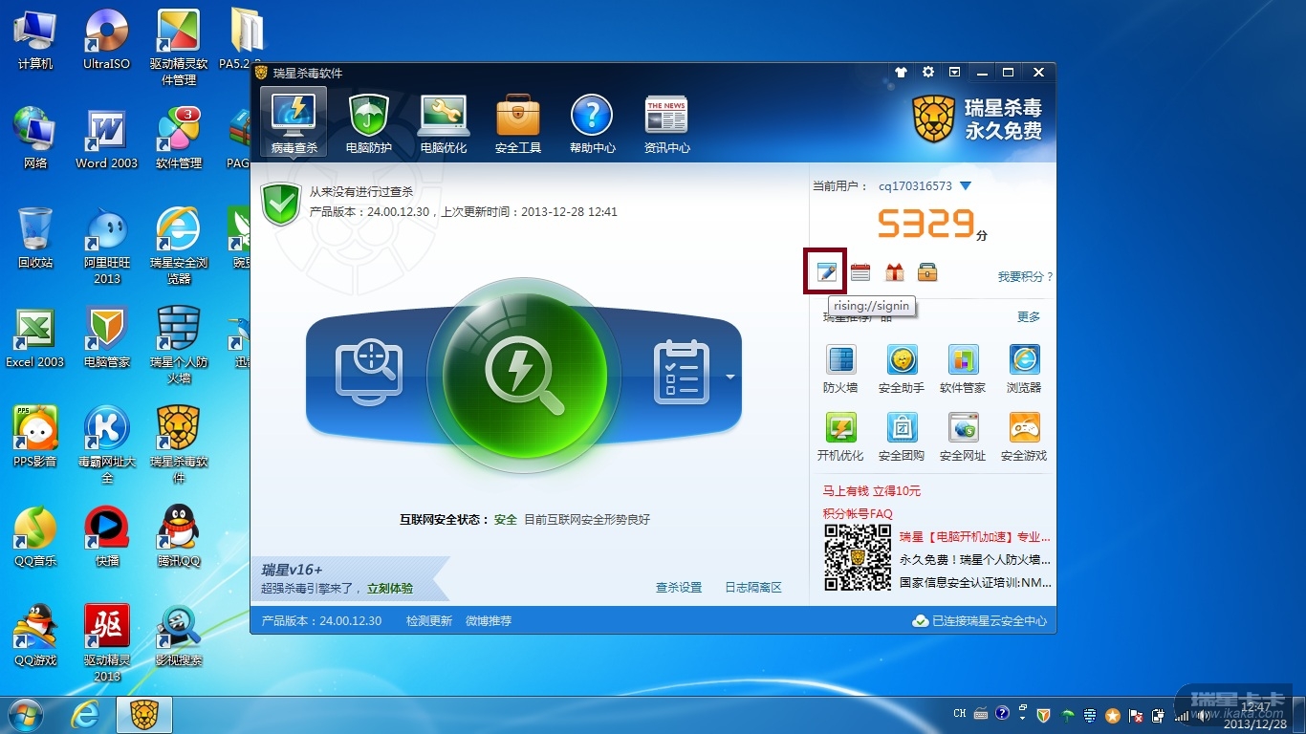The image size is (1306, 734).
Task: Open the 安全游戏 icon
Action: point(1024,437)
